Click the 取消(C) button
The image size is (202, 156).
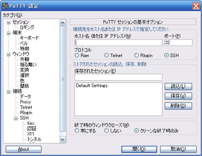(x=178, y=149)
